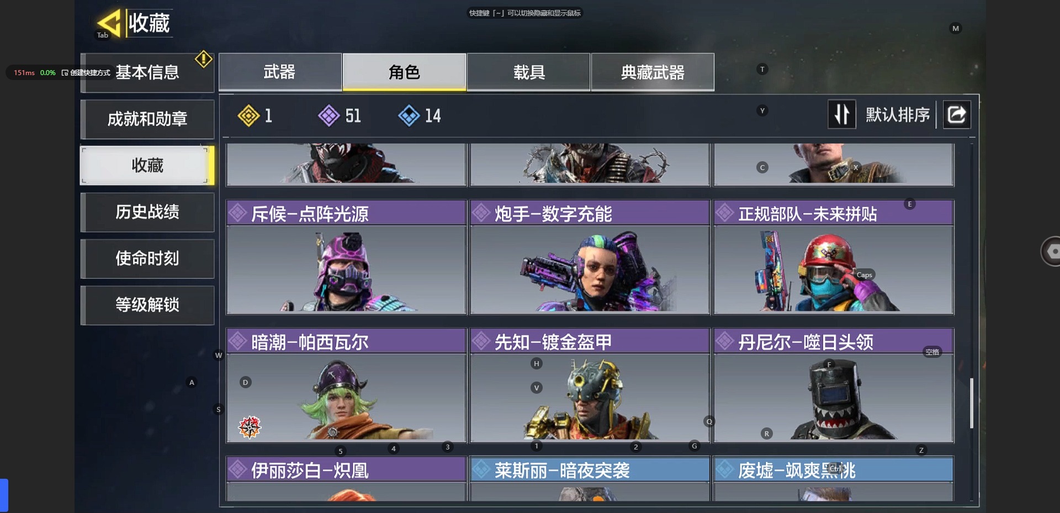Click the purple epic rarity icon
Image resolution: width=1060 pixels, height=513 pixels.
(329, 115)
